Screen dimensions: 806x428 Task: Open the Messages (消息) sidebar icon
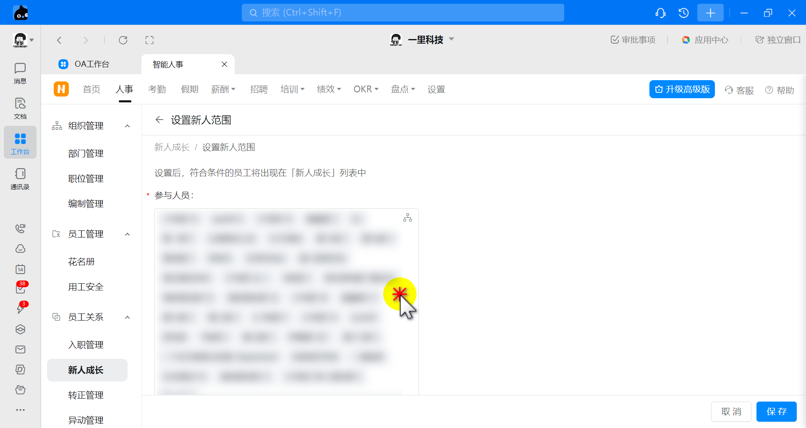click(x=20, y=73)
